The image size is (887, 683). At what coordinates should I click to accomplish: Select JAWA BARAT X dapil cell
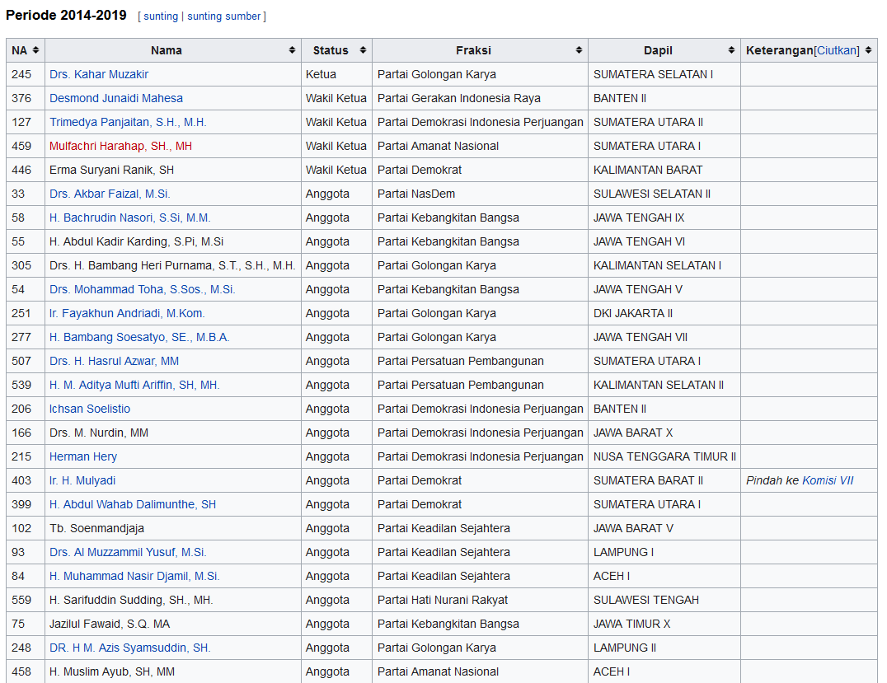(x=664, y=433)
